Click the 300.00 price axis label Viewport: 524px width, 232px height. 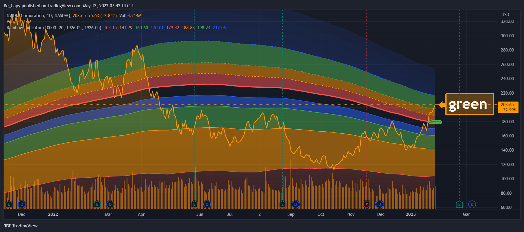click(x=507, y=36)
